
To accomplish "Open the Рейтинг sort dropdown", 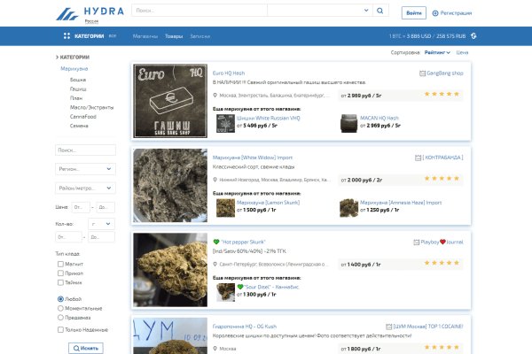I will click(437, 53).
